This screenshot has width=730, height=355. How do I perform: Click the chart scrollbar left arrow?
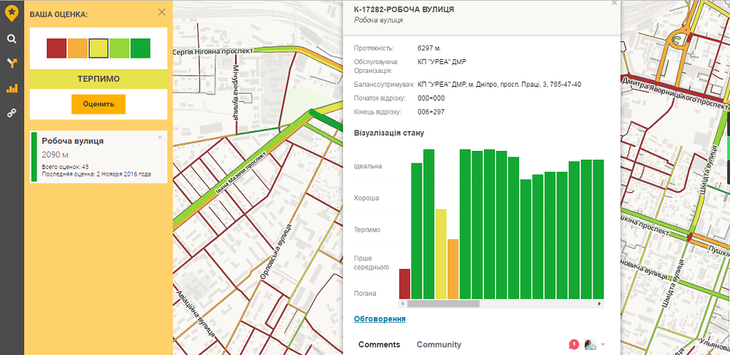403,303
